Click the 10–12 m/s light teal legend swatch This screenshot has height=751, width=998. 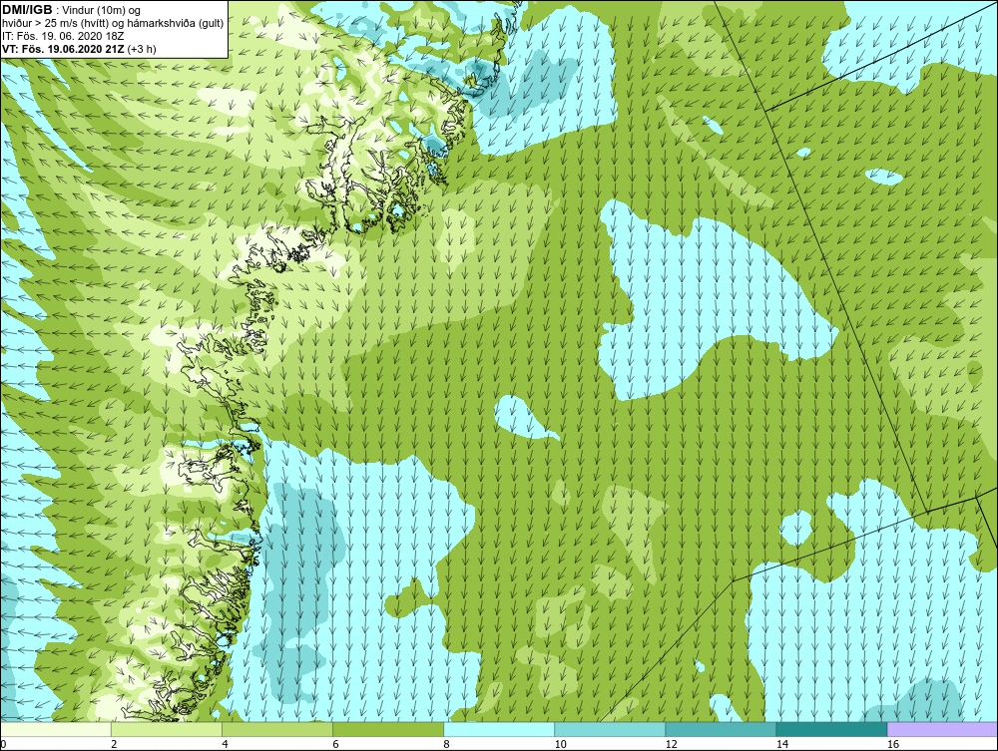pos(610,729)
